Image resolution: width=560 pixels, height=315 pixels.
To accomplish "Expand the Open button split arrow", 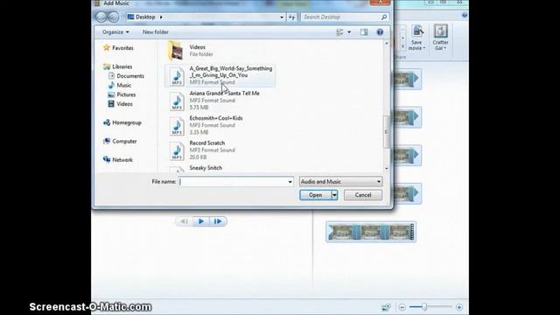I will click(x=334, y=195).
